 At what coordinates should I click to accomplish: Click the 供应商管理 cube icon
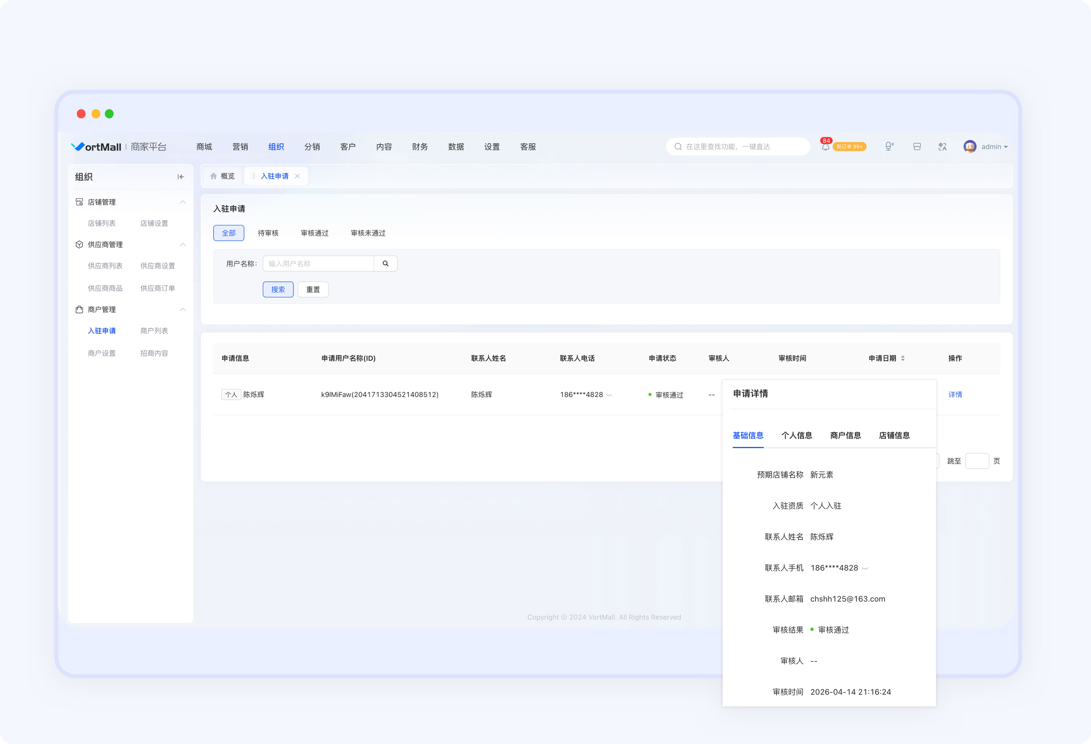[79, 244]
